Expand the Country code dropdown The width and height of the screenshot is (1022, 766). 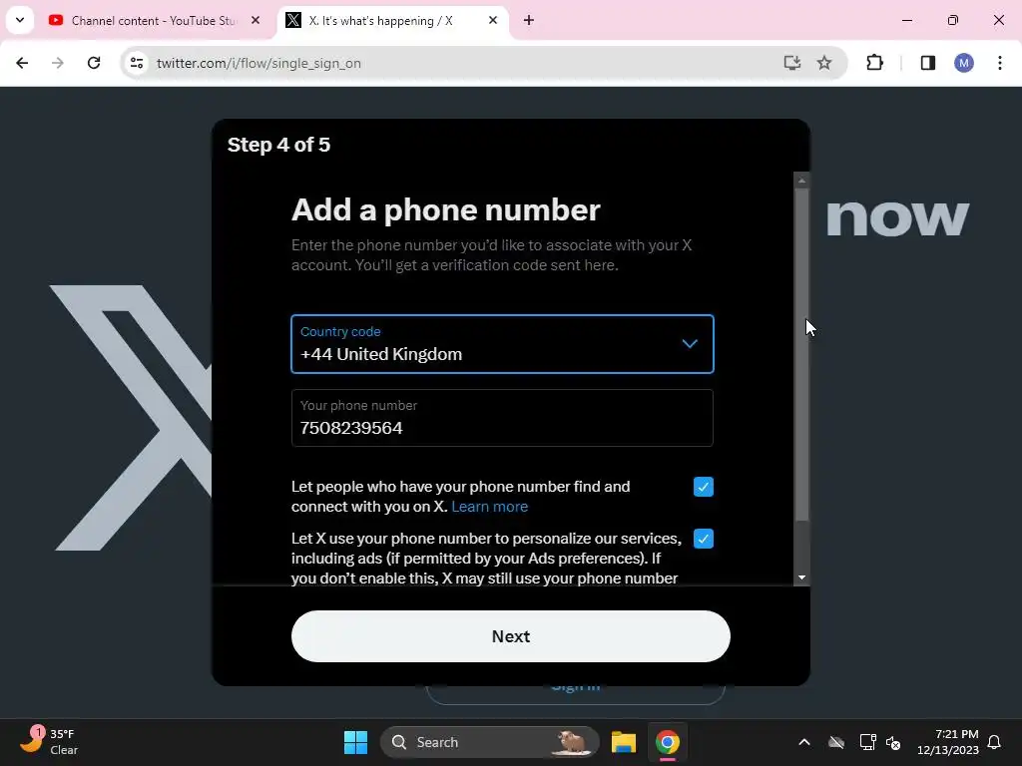pos(502,344)
